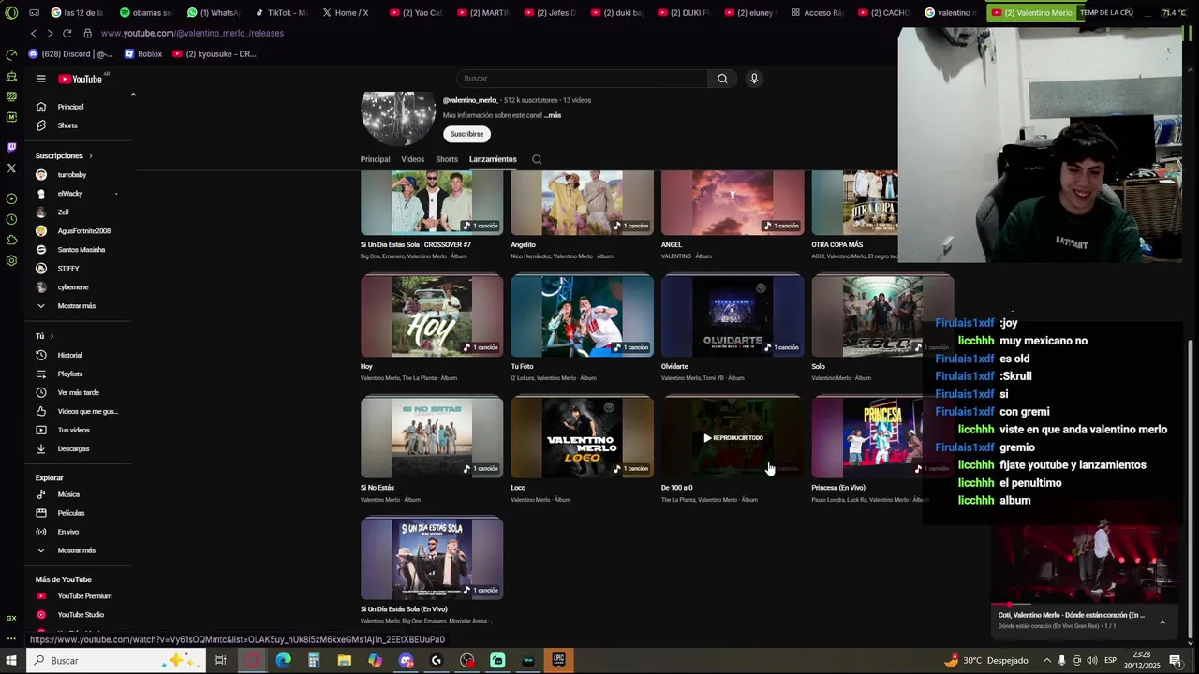Open Principal home in sidebar
Screen dimensions: 1199x674
point(70,107)
